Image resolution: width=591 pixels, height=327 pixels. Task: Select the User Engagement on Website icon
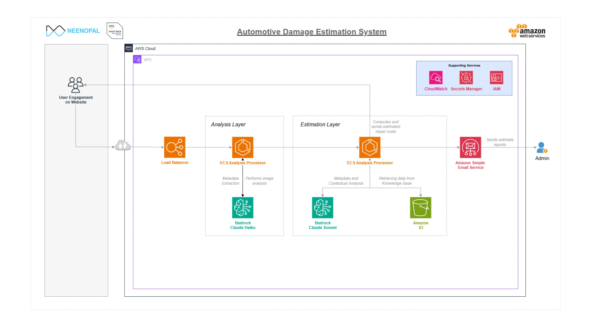(x=75, y=85)
